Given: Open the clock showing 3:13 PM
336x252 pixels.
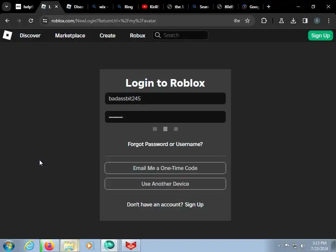Looking at the screenshot, I should (319, 245).
